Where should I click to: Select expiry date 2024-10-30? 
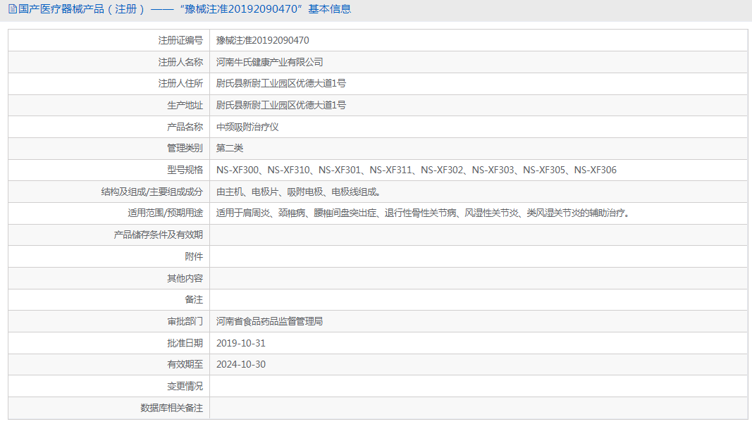pyautogui.click(x=241, y=364)
